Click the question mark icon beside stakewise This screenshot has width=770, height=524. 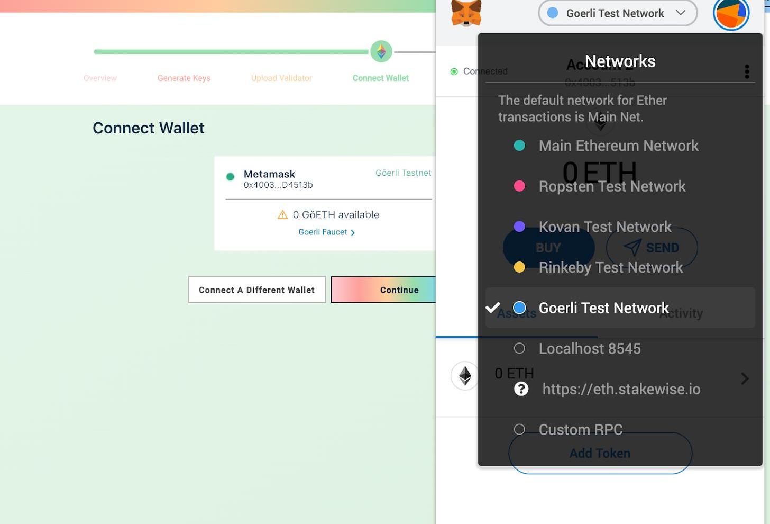521,389
